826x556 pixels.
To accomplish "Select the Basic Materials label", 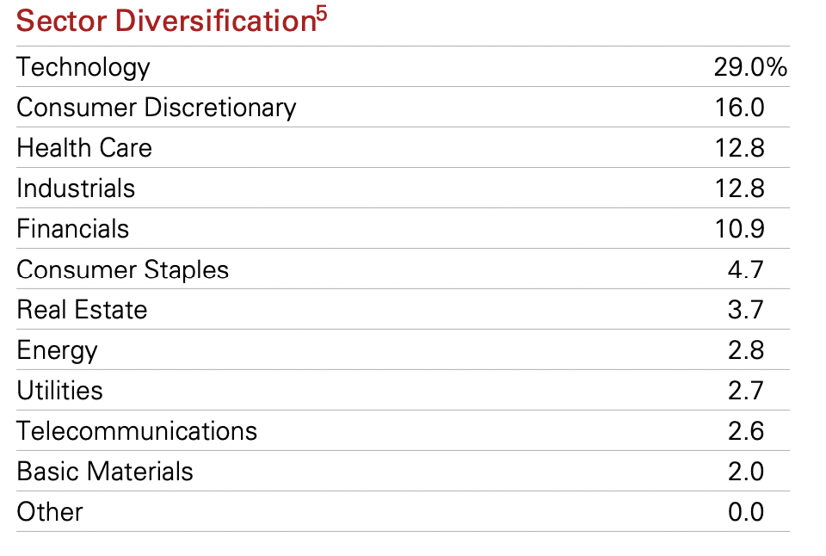I will 105,472.
